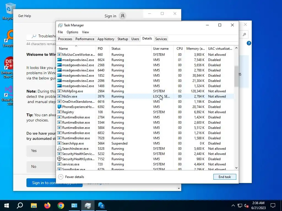Sort by UAC virtualization column header
The height and width of the screenshot is (211, 282).
(x=220, y=48)
